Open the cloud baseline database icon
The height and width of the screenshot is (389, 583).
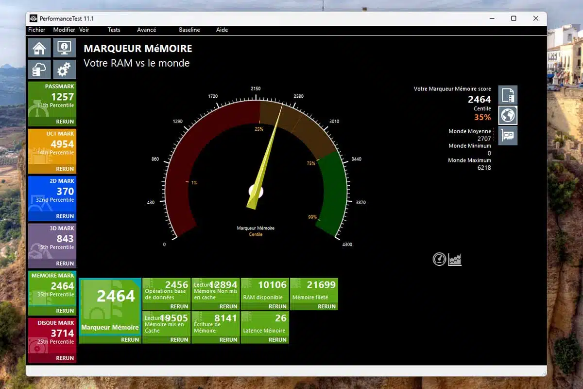pos(39,70)
